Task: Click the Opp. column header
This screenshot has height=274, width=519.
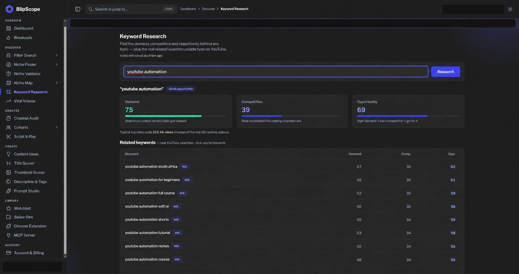Action: coord(452,154)
